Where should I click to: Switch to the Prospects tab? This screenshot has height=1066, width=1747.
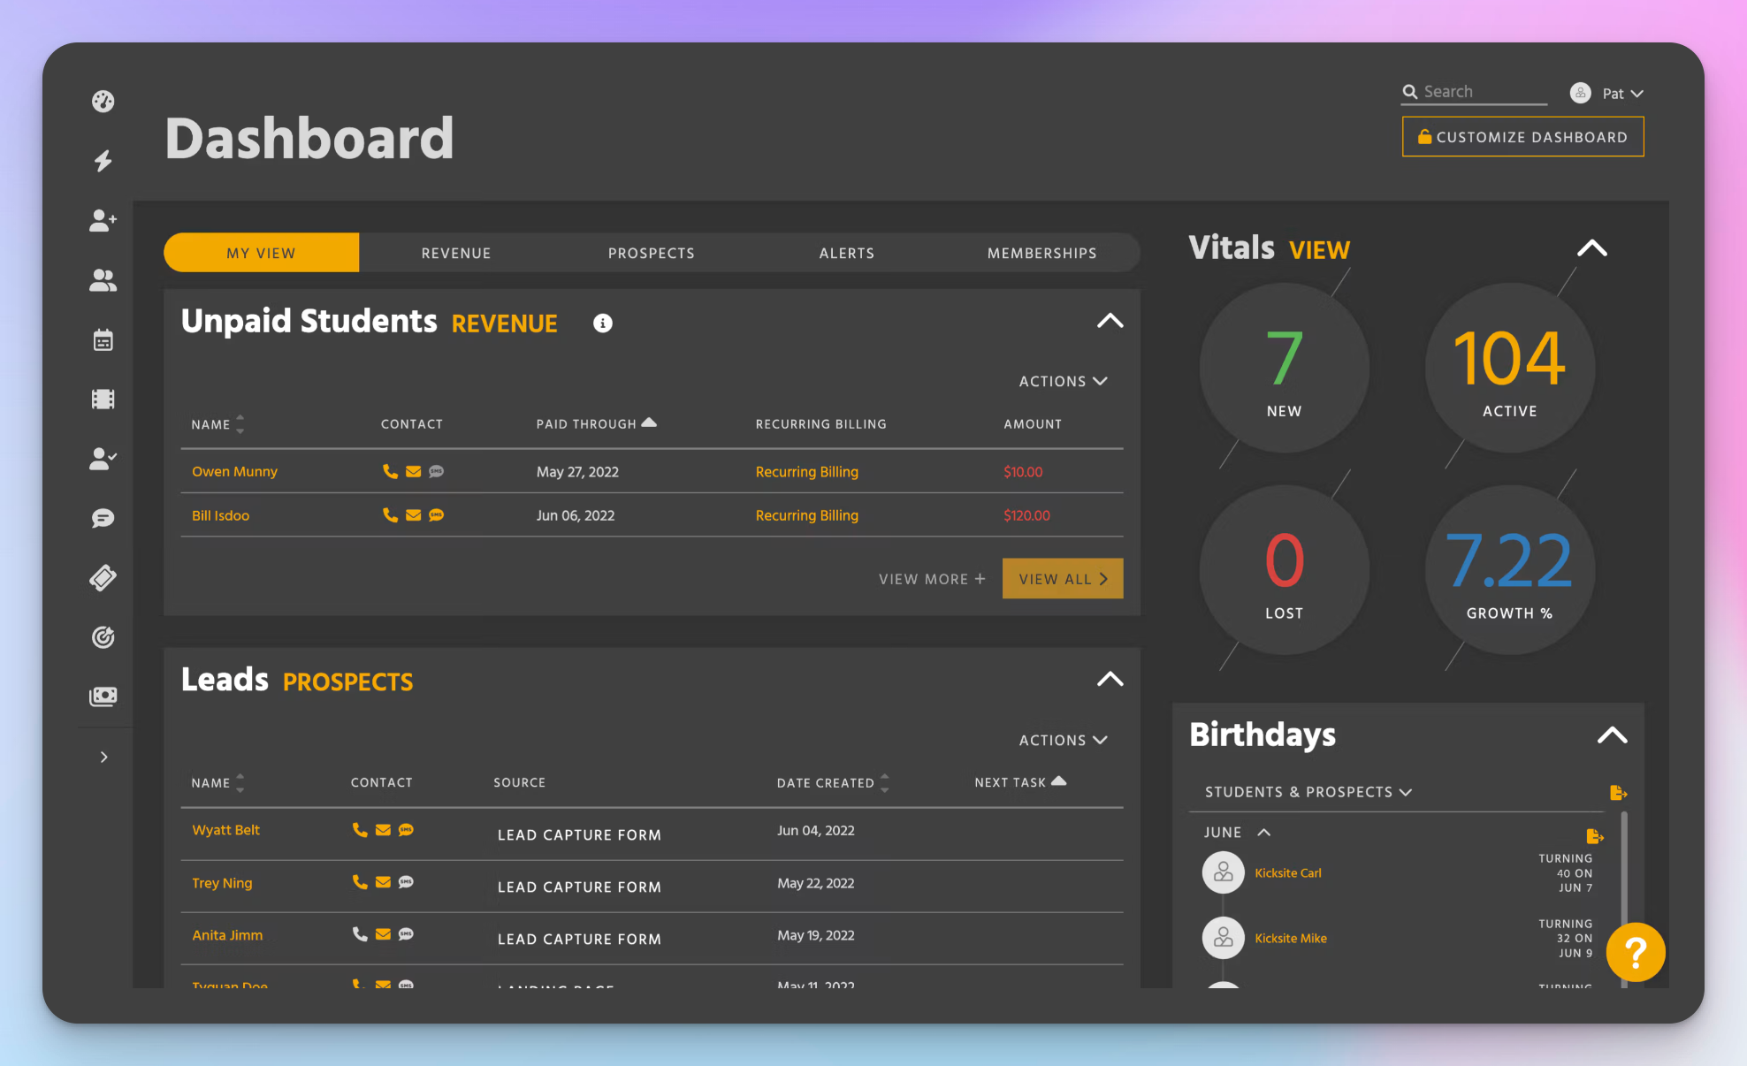pyautogui.click(x=652, y=253)
